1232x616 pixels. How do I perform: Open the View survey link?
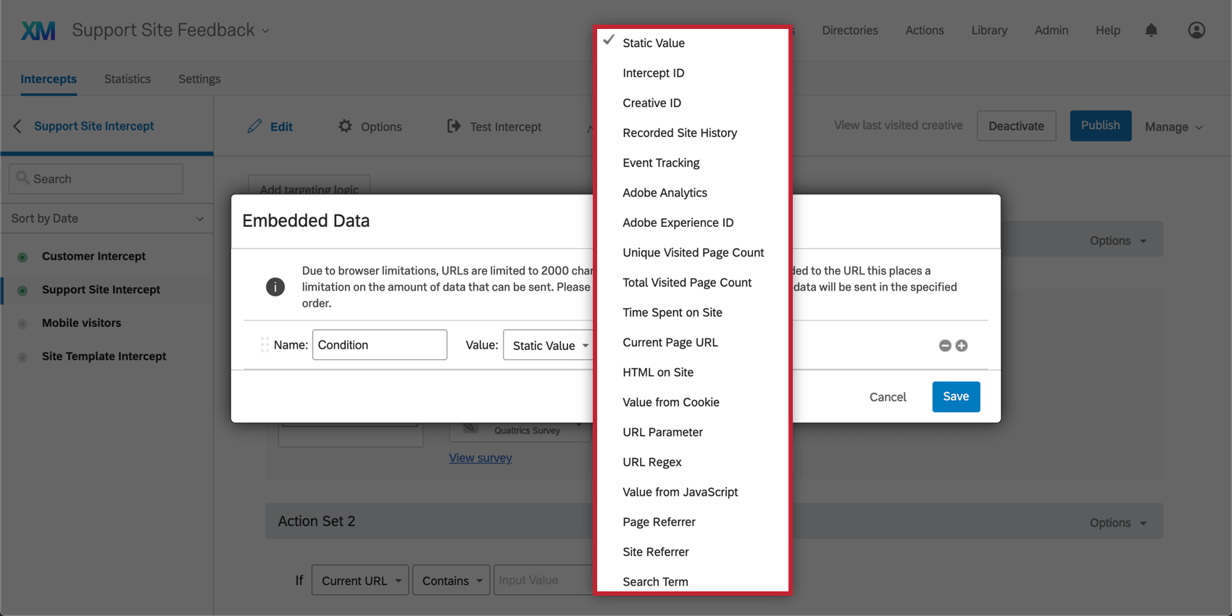[480, 458]
